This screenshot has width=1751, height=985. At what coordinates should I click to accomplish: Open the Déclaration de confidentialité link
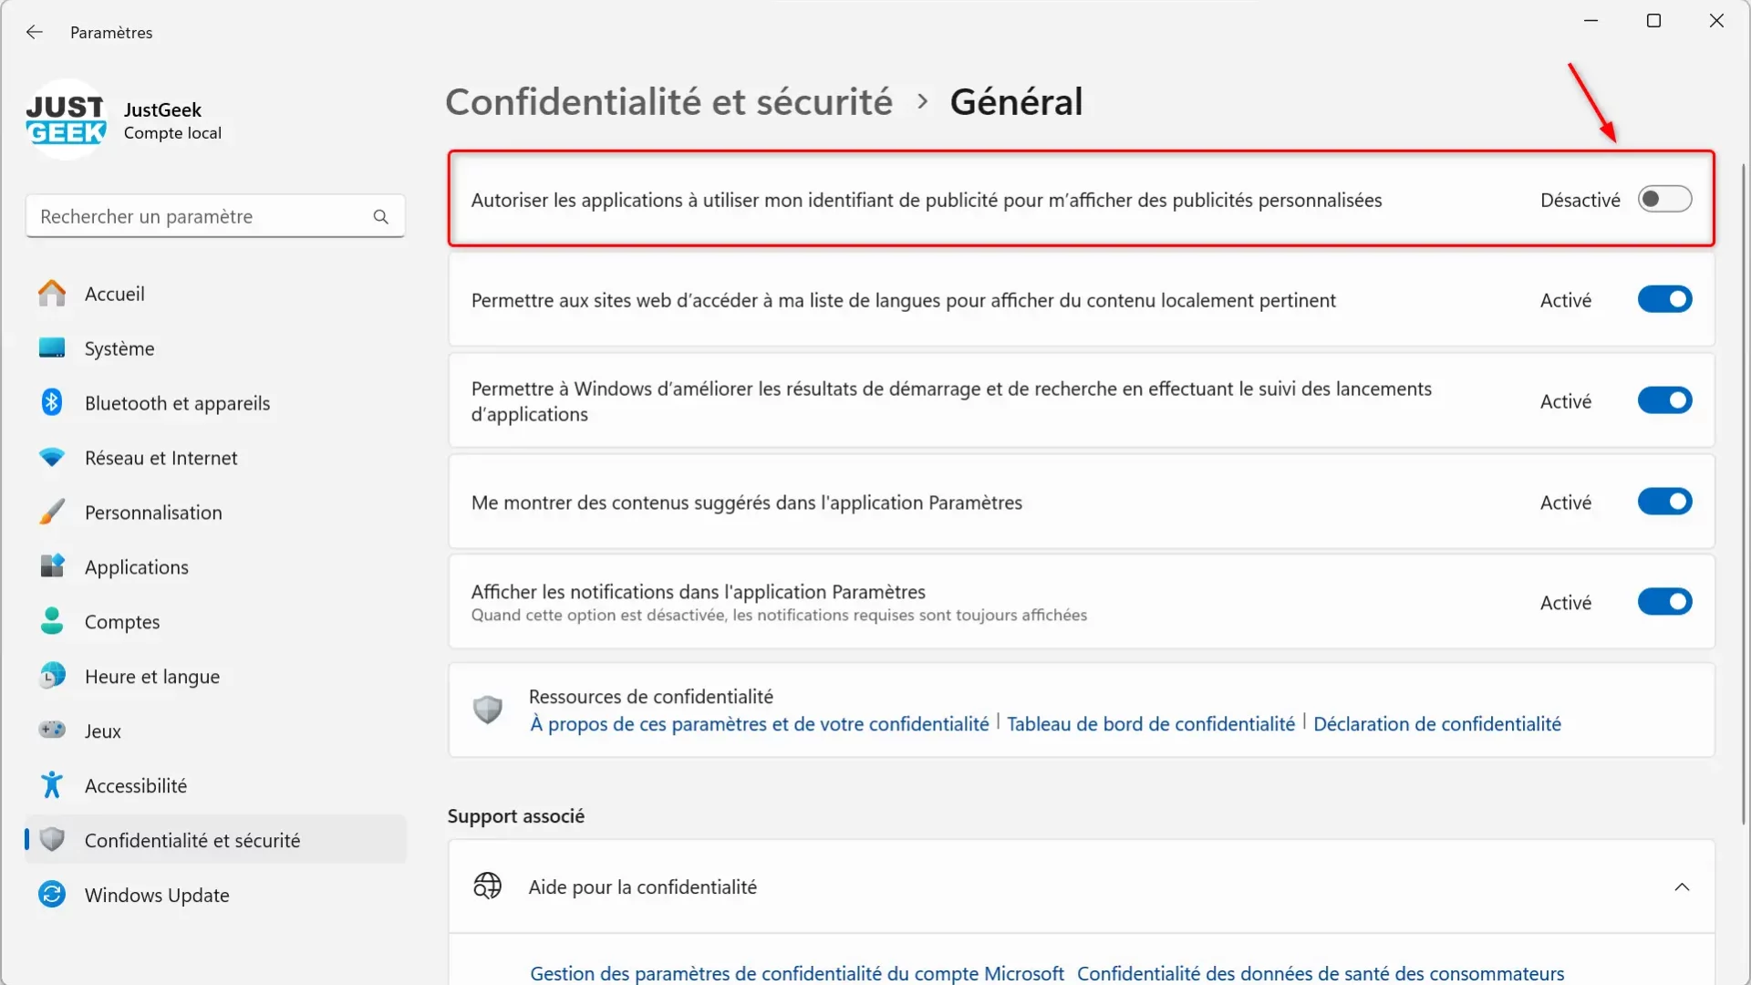(1437, 723)
